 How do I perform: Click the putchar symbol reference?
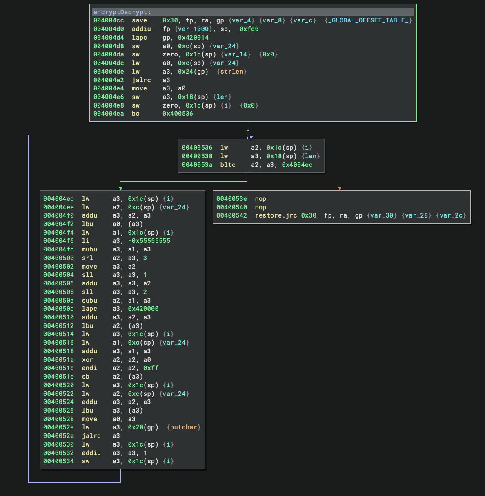point(184,427)
